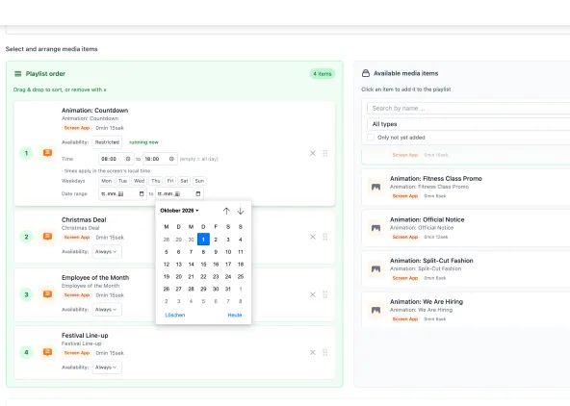Click the 4 items count badge
This screenshot has width=570, height=406.
point(323,74)
